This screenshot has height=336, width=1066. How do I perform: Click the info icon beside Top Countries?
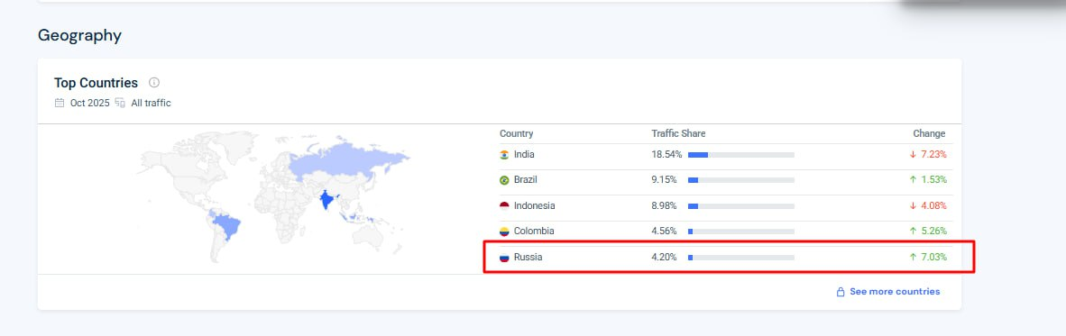point(154,83)
